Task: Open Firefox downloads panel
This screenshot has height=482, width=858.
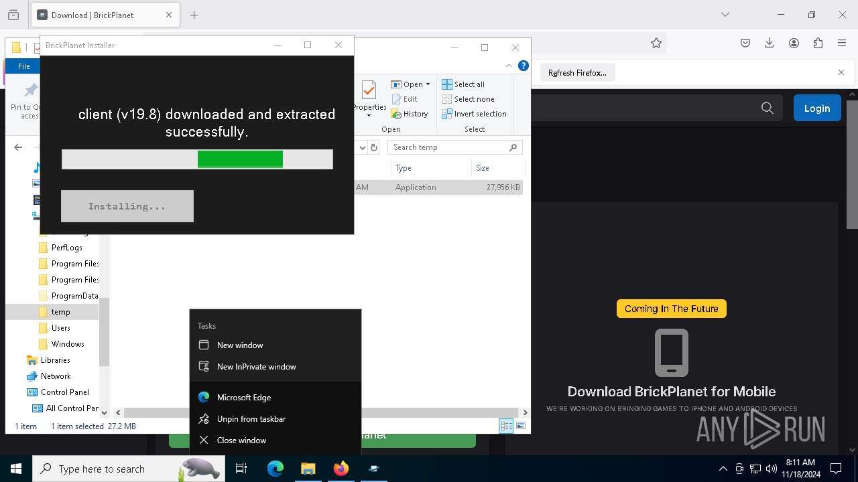Action: [x=770, y=43]
